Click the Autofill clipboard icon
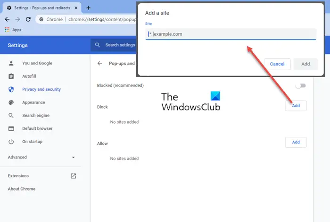 coord(11,76)
